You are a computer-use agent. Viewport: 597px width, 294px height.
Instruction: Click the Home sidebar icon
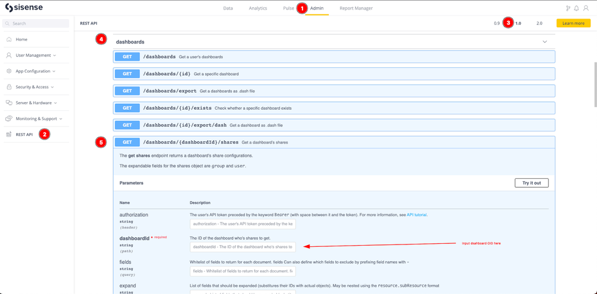pyautogui.click(x=9, y=39)
